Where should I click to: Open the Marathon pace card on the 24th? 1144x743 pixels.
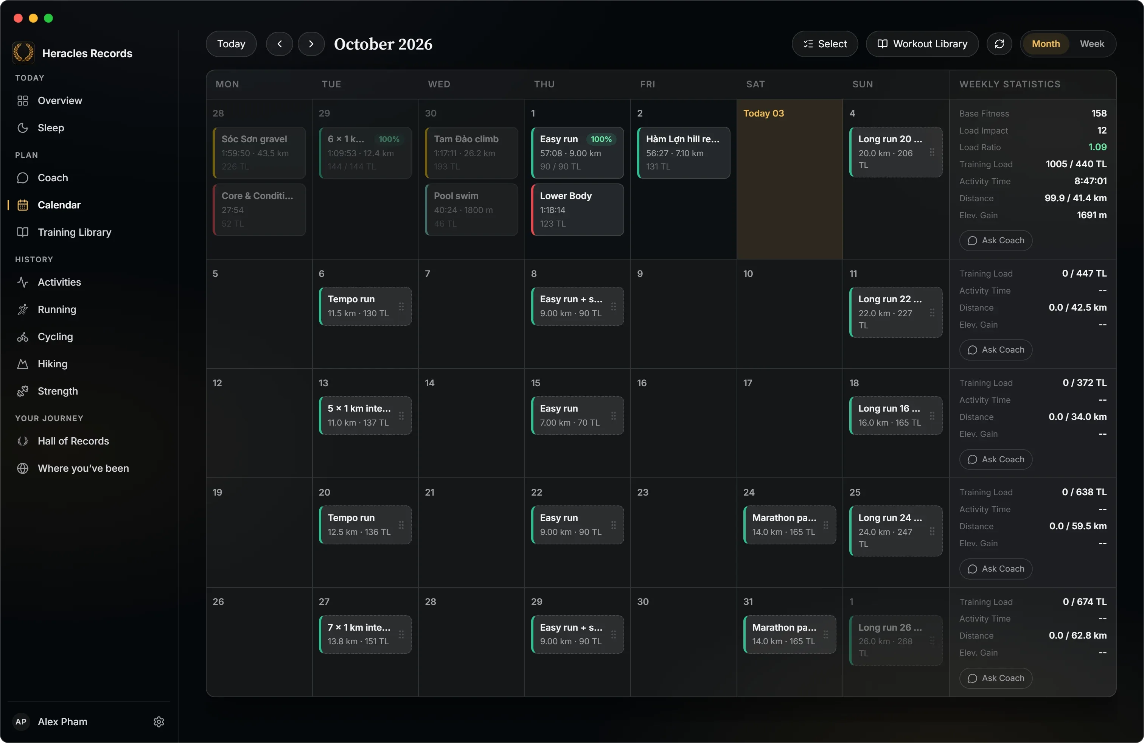pos(789,525)
